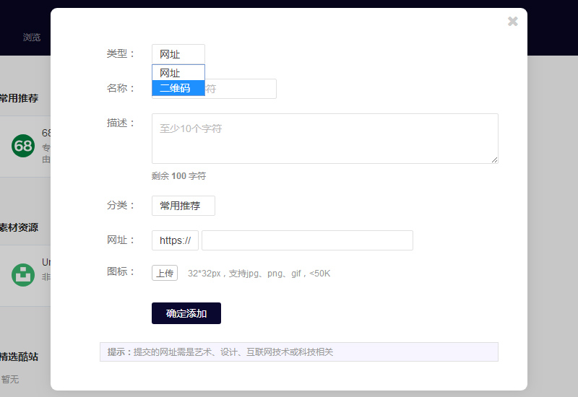Click the 暂无 text under 精选酷站

pyautogui.click(x=10, y=380)
